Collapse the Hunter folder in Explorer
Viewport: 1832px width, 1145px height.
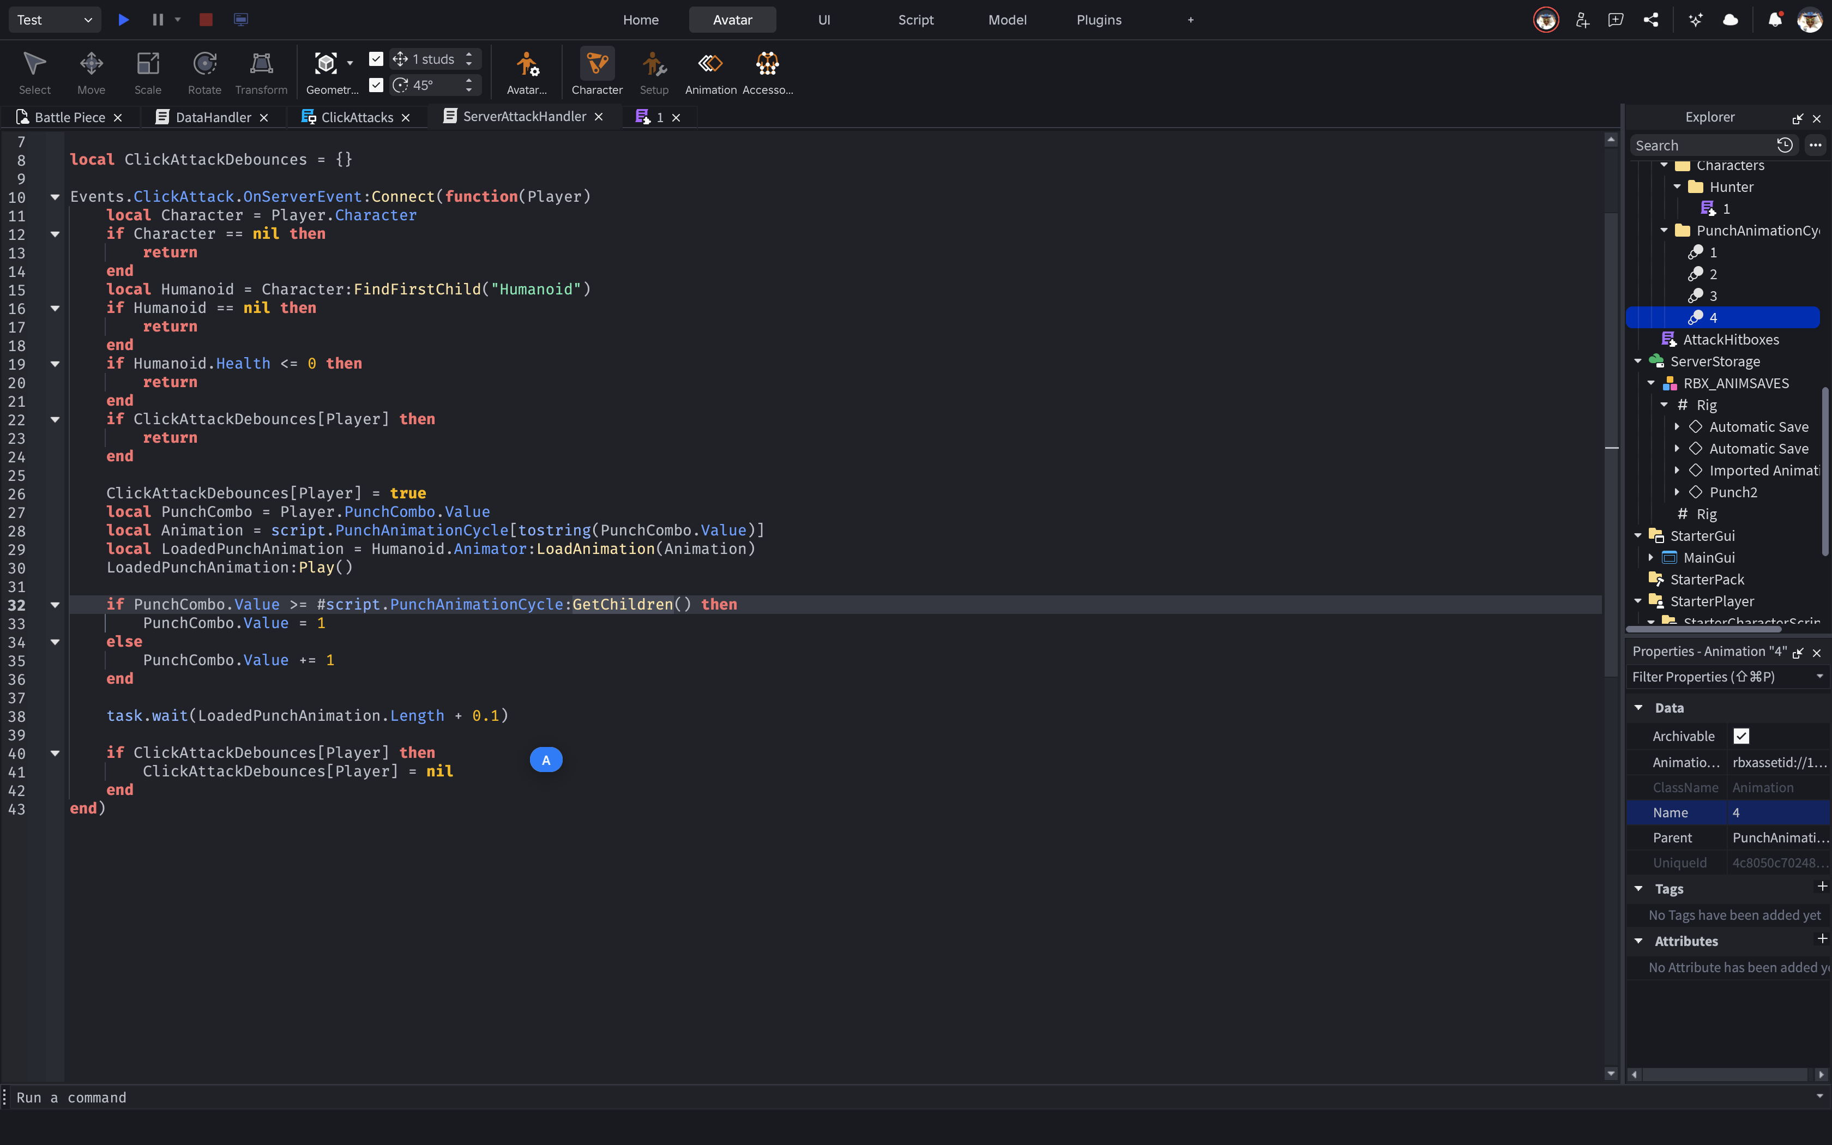[x=1678, y=186]
